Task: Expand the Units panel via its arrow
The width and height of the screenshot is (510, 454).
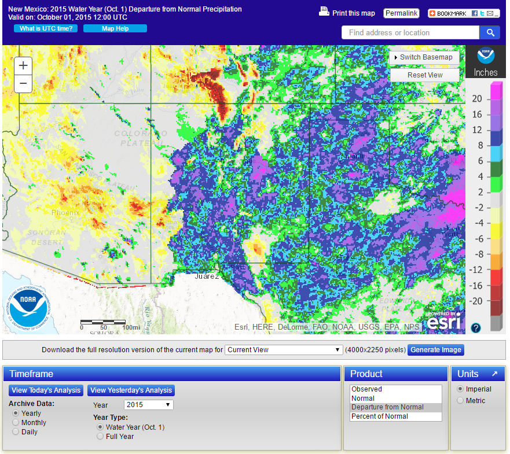Action: point(496,374)
